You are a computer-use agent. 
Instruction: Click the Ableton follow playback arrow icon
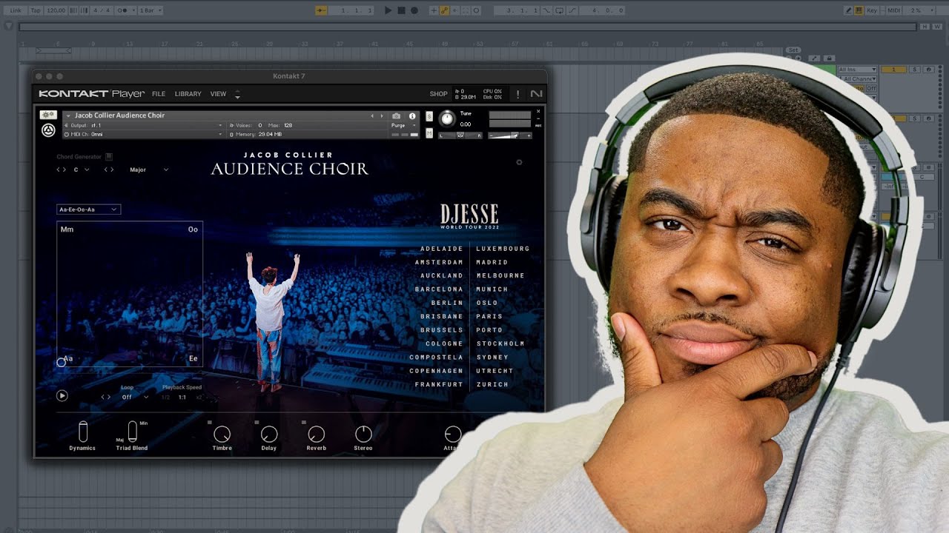[x=321, y=10]
